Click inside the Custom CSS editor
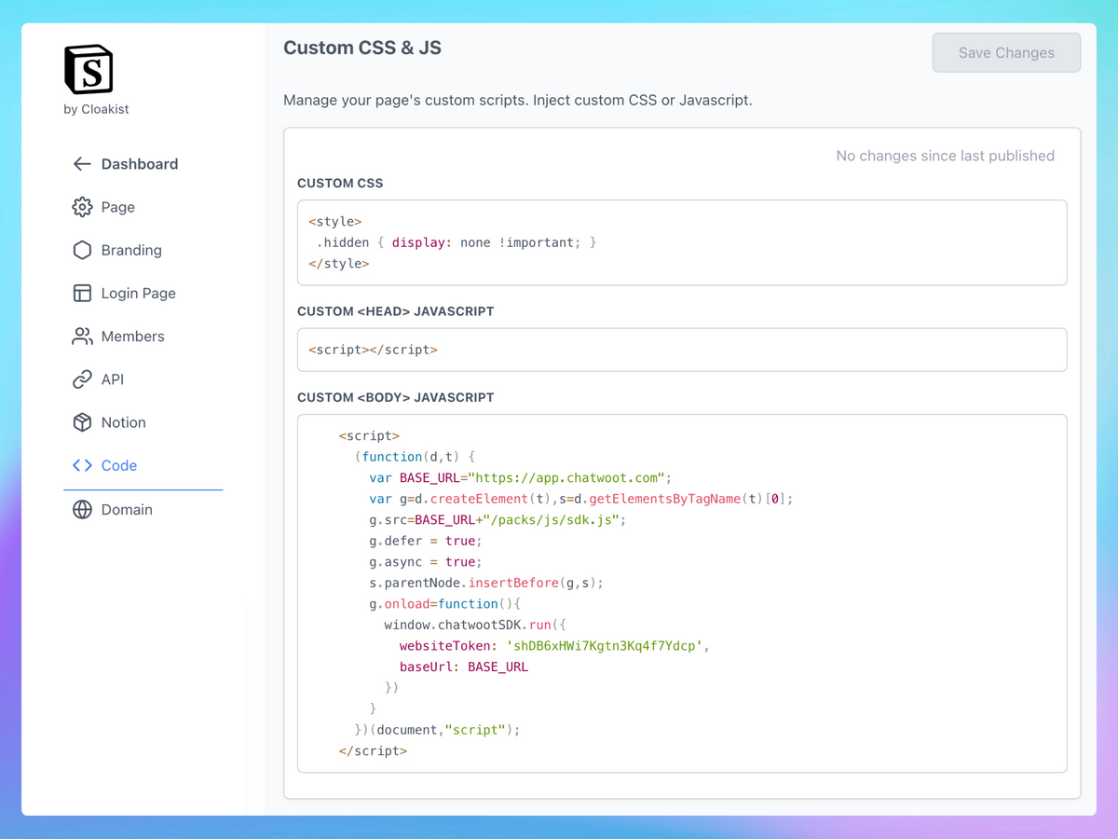 pos(681,242)
